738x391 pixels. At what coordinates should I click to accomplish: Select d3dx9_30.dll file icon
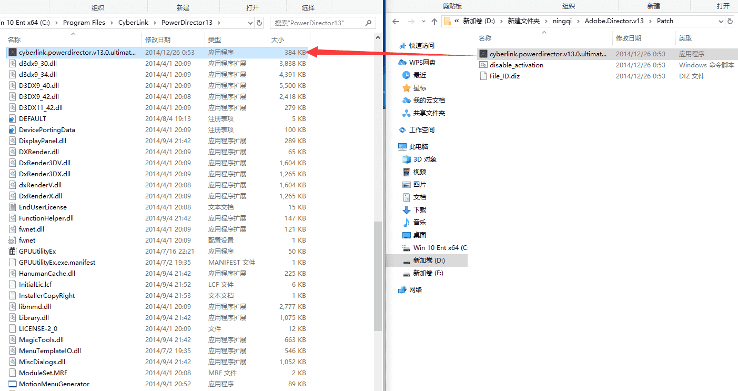click(x=13, y=63)
